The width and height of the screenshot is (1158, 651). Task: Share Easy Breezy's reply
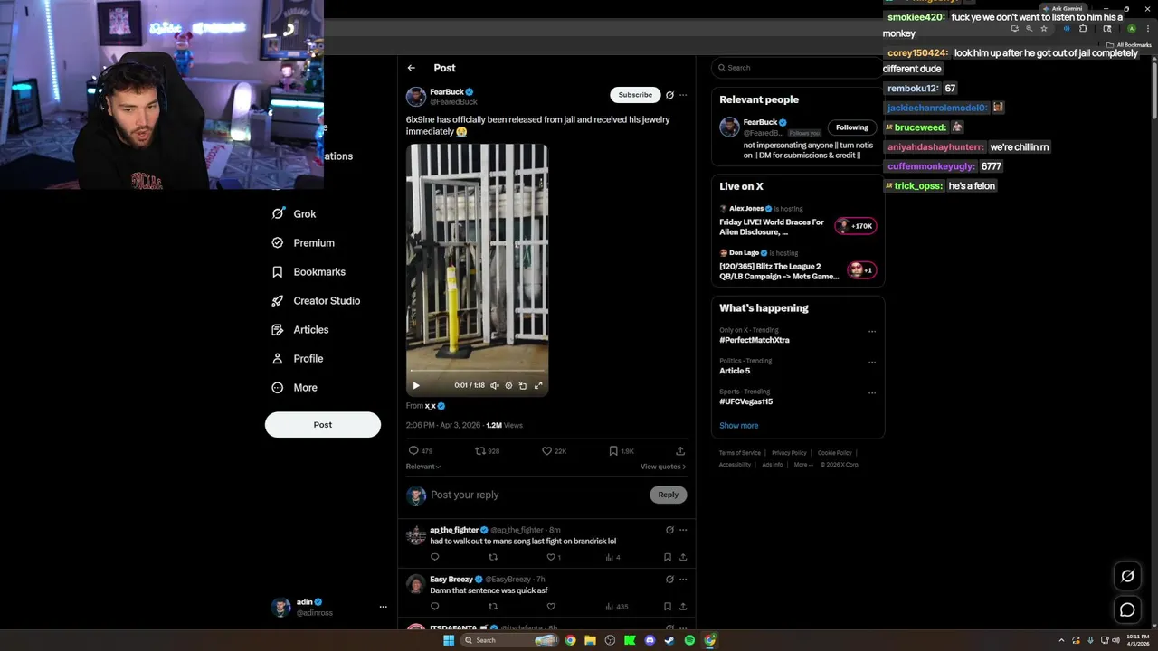point(683,607)
